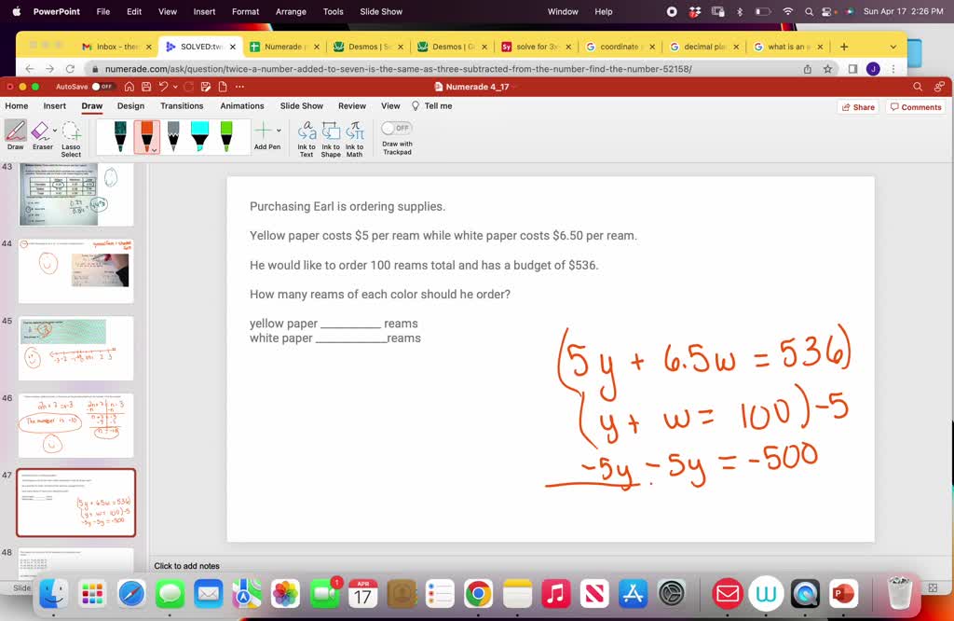Open Slide Show menu in macOS menu bar
Viewport: 954px width, 621px height.
(381, 11)
